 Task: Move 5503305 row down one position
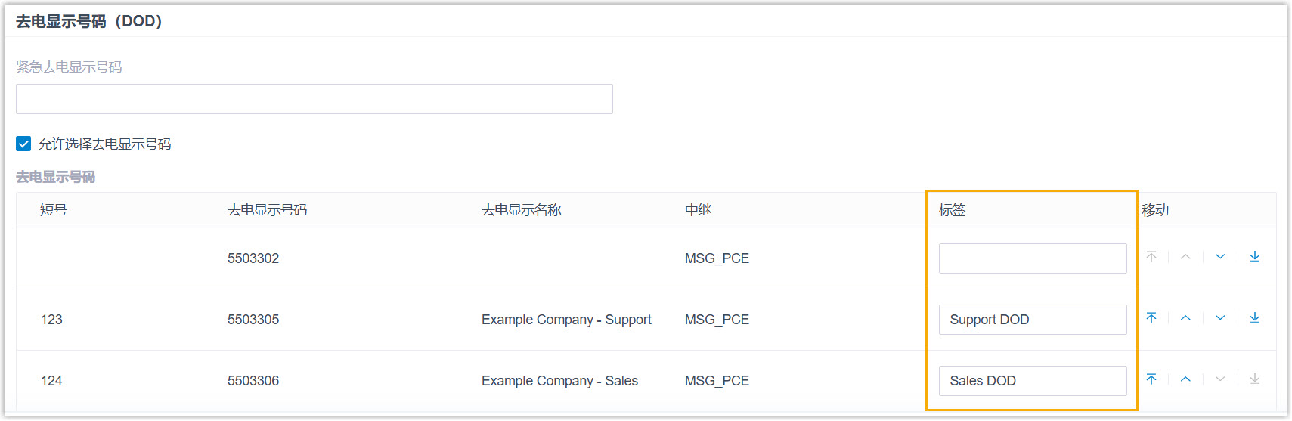[x=1220, y=318]
